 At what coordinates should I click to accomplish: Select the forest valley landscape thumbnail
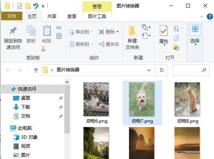(x=96, y=143)
